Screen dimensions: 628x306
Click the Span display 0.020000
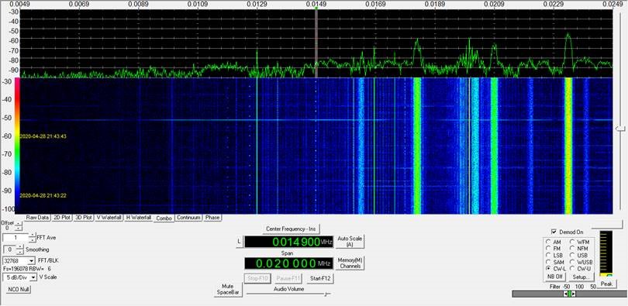(x=288, y=263)
